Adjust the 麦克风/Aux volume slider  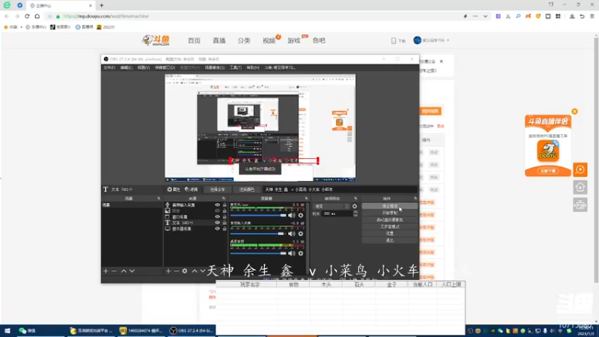(258, 216)
